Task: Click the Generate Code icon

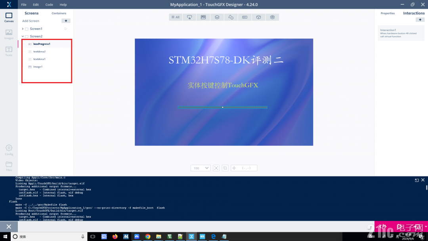Action: (x=383, y=227)
